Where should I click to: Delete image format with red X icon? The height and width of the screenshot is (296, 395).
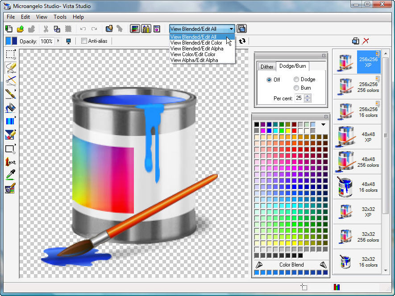pos(366,41)
